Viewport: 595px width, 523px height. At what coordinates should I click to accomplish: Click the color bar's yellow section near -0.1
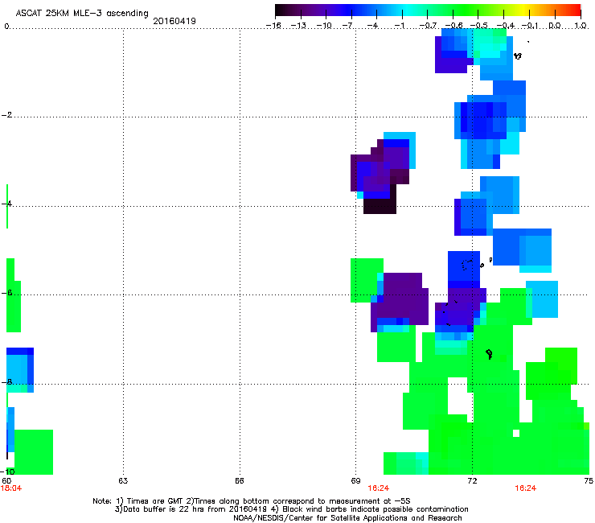click(526, 10)
